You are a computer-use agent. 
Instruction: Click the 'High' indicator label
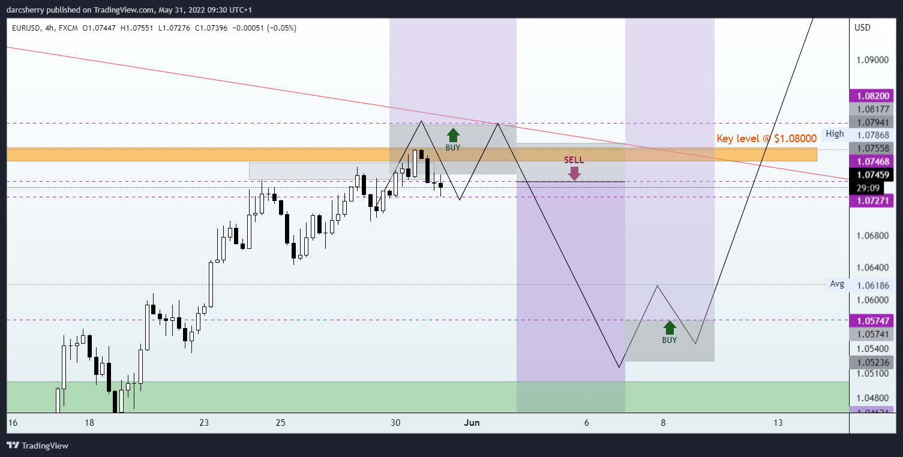tap(834, 134)
